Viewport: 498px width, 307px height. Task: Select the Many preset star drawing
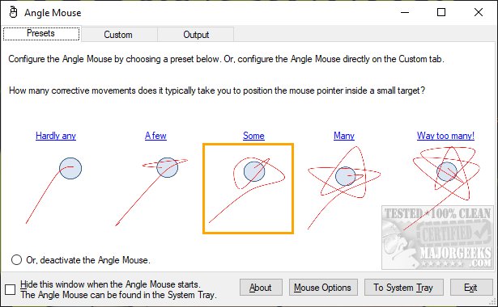344,187
